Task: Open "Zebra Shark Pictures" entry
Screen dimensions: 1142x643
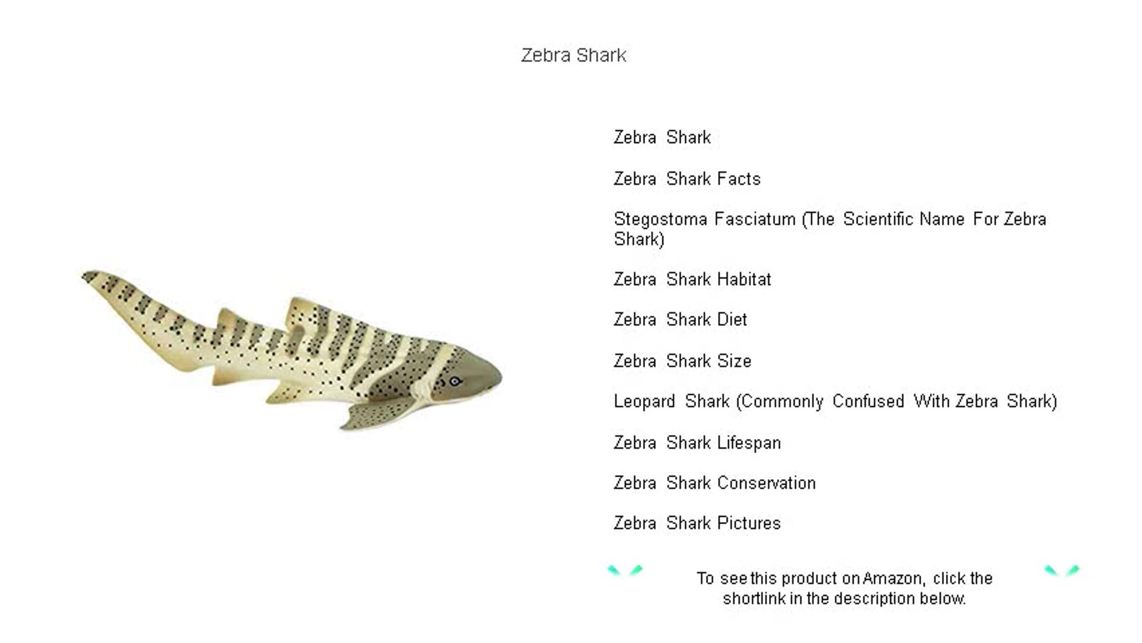Action: 697,523
